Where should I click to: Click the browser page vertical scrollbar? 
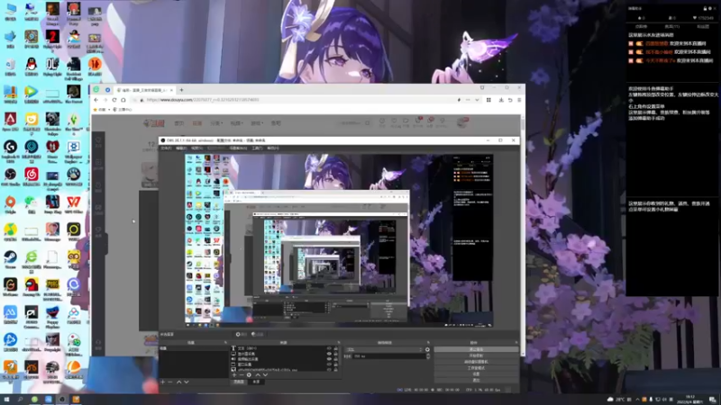523,124
